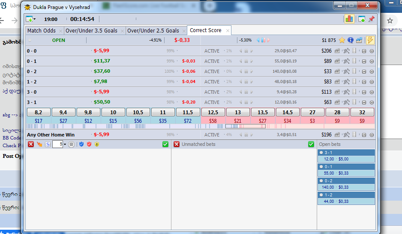This screenshot has width=402, height=234.
Task: Toggle the red shield icon
Action: (89, 145)
